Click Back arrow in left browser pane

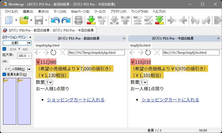(x=38, y=53)
